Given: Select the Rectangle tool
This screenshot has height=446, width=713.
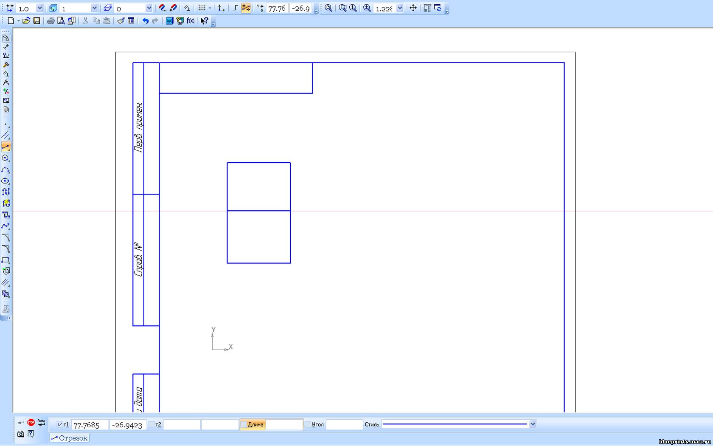Looking at the screenshot, I should tap(6, 260).
